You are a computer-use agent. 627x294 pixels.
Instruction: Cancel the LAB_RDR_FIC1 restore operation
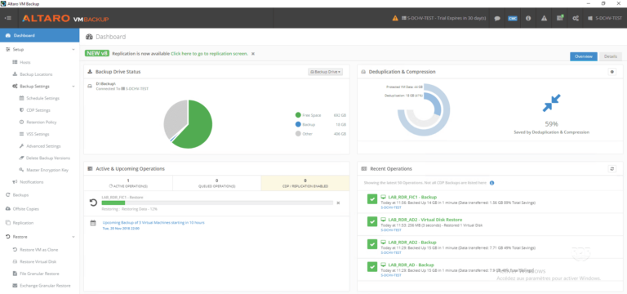pyautogui.click(x=338, y=203)
